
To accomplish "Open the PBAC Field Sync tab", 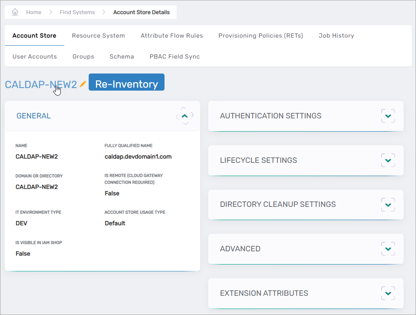I will click(x=175, y=56).
